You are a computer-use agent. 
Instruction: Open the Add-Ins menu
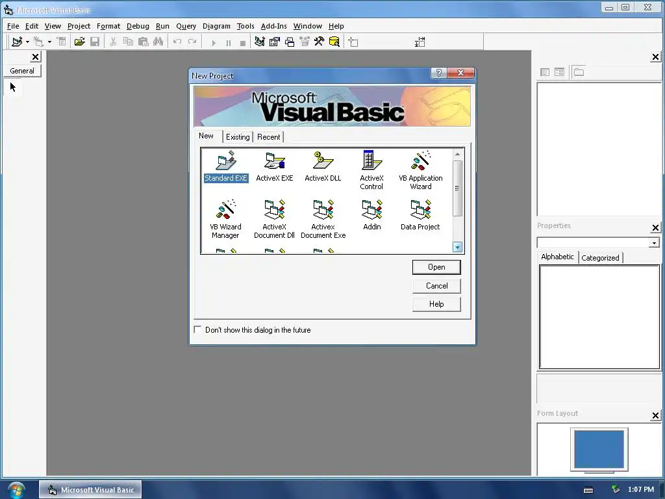click(273, 26)
